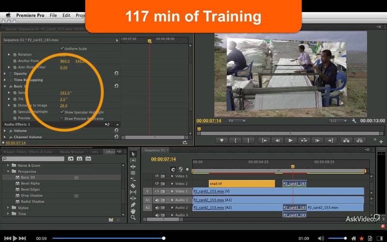The height and width of the screenshot is (242, 387).
Task: Click the effects search field
Action: [x=33, y=159]
